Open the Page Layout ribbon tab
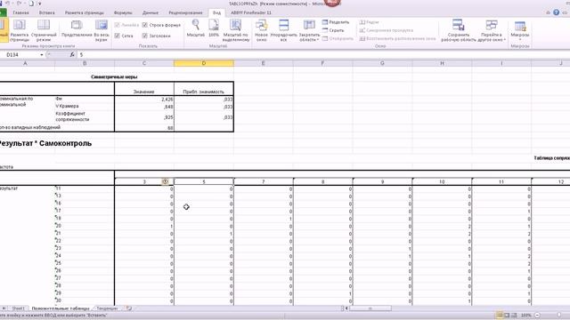 tap(84, 12)
